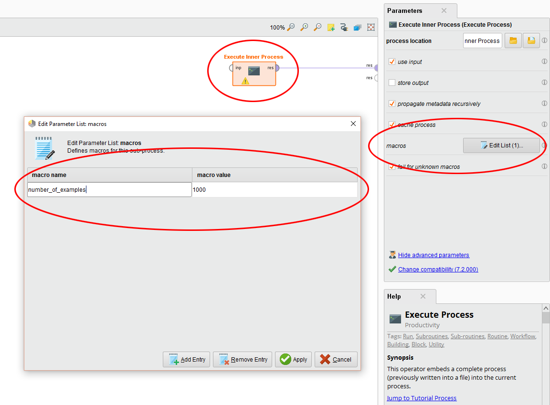Open folder browser for process location
Image resolution: width=550 pixels, height=405 pixels.
[513, 41]
